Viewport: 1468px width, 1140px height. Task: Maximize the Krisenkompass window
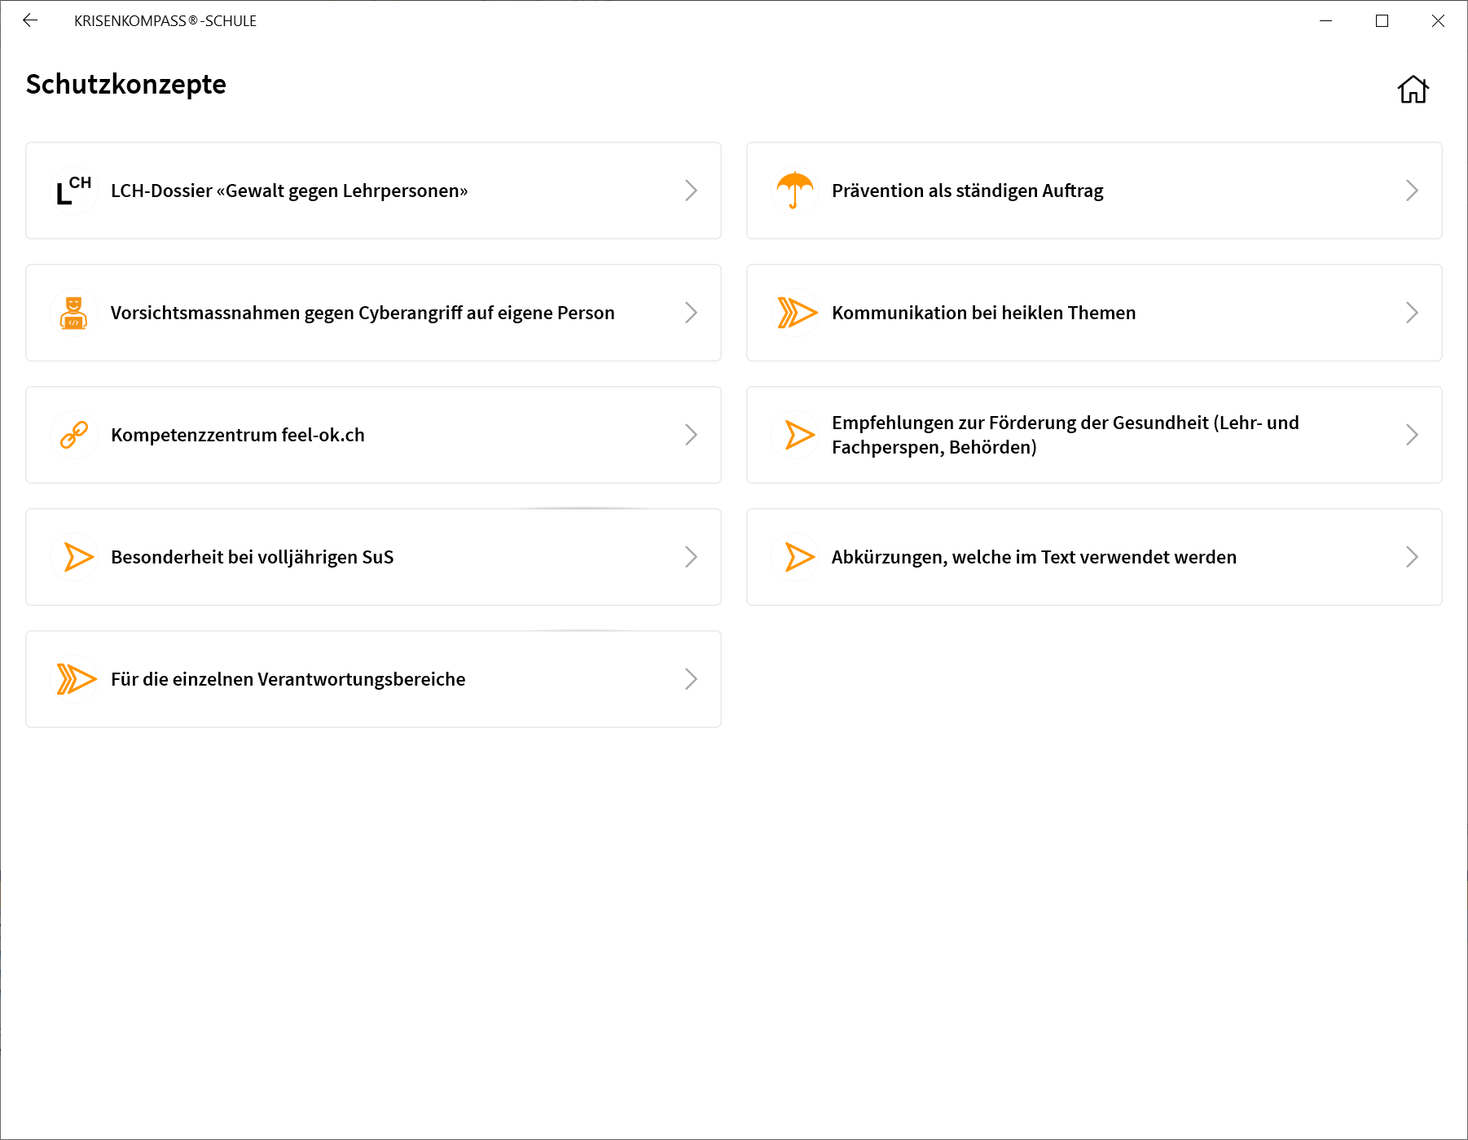[1382, 20]
